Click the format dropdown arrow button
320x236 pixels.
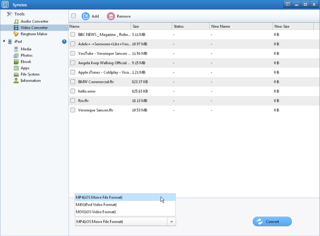tap(171, 222)
